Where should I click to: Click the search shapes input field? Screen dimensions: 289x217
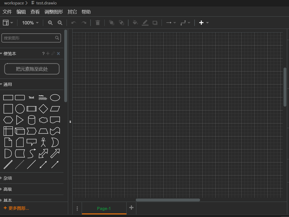(x=29, y=38)
